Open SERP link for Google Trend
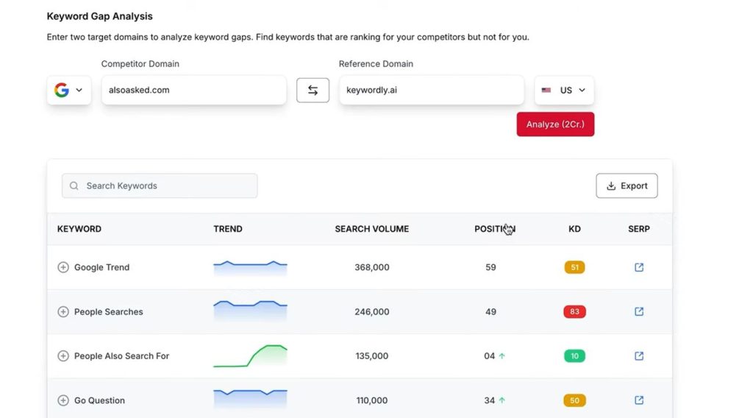The width and height of the screenshot is (753, 418). 638,267
